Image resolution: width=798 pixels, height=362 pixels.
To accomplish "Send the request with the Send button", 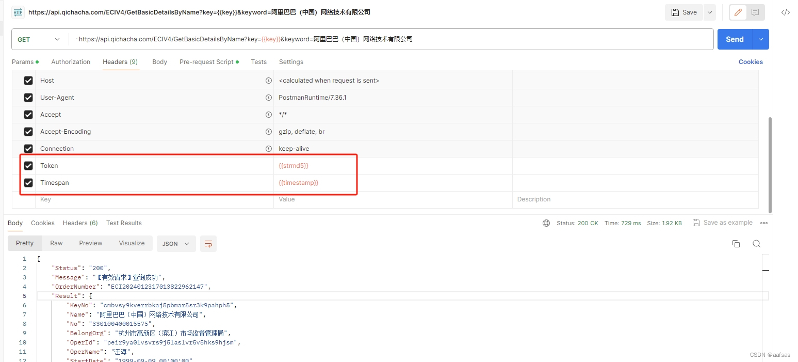I will [x=735, y=39].
